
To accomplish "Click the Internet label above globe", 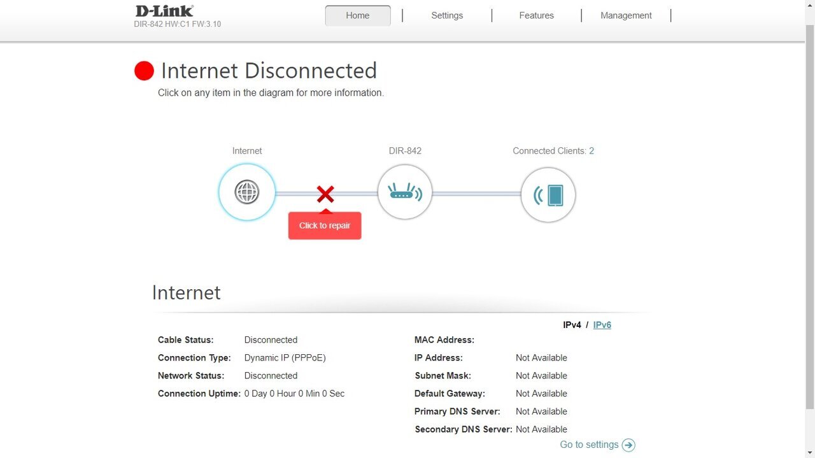I will [x=247, y=151].
